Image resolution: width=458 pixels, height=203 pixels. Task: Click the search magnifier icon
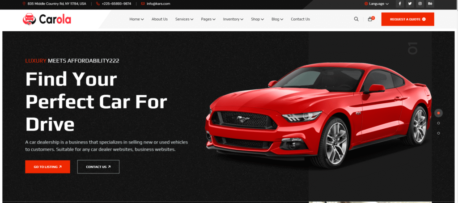point(356,19)
